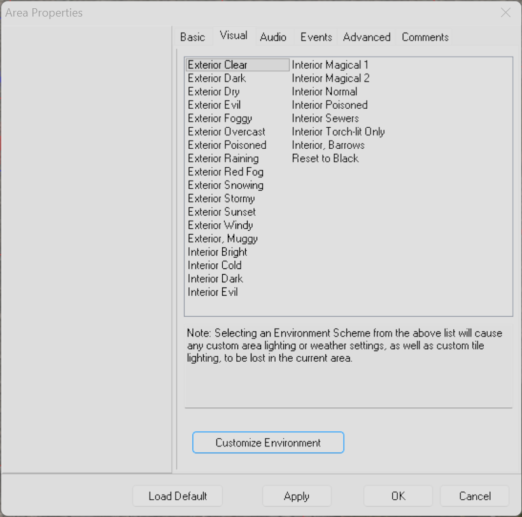This screenshot has height=517, width=522.
Task: Click the Load Default button
Action: tap(178, 496)
